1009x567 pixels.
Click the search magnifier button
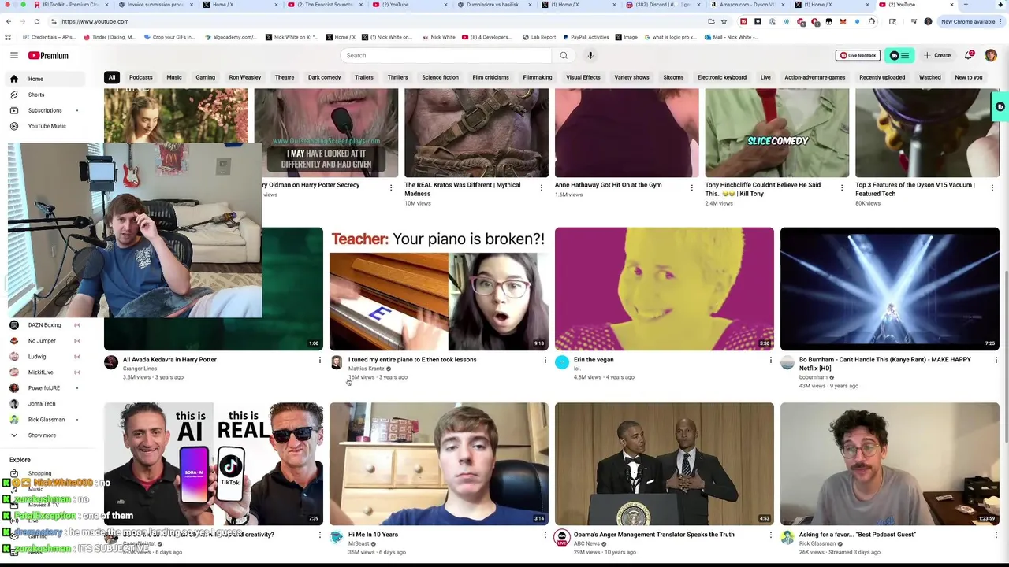tap(564, 55)
